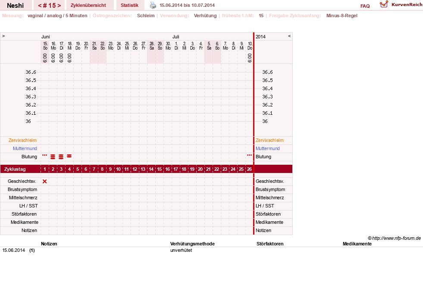The image size is (423, 295).
Task: Click the printer icon
Action: (153, 5)
